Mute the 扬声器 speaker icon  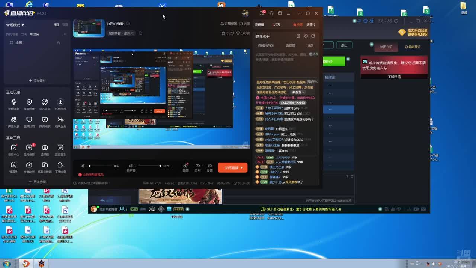point(131,166)
